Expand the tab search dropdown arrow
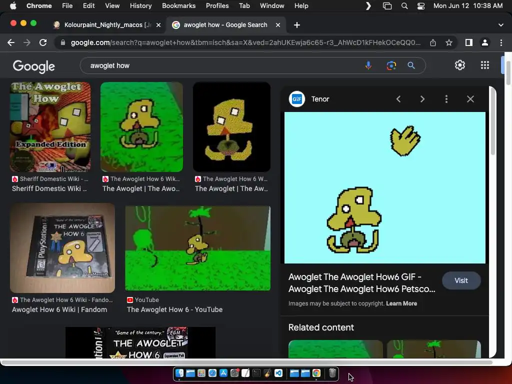The width and height of the screenshot is (512, 384). tap(501, 25)
